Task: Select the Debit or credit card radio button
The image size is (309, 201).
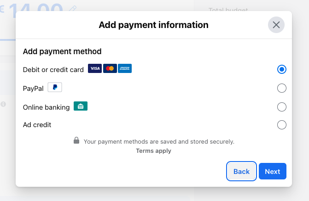Action: pos(282,69)
